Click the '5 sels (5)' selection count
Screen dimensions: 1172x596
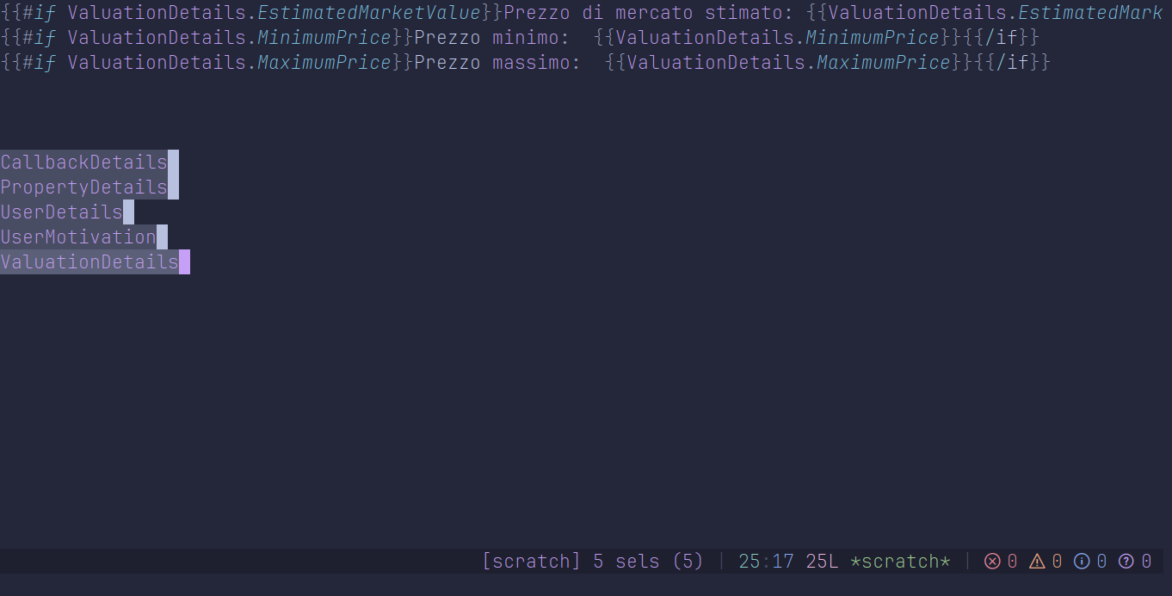pos(649,562)
